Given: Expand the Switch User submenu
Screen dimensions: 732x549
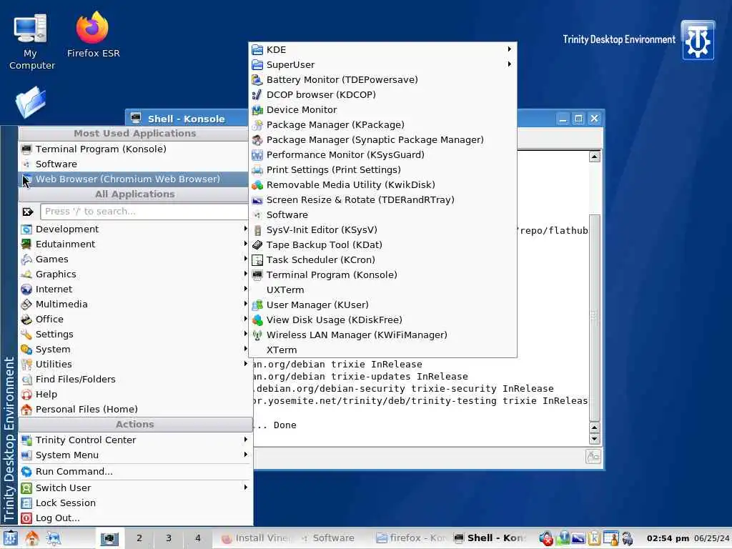Looking at the screenshot, I should [x=135, y=488].
